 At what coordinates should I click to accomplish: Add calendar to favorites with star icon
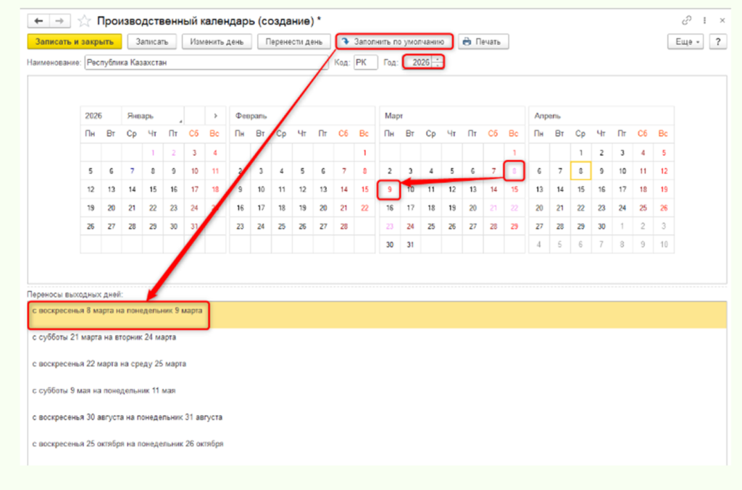coord(83,20)
